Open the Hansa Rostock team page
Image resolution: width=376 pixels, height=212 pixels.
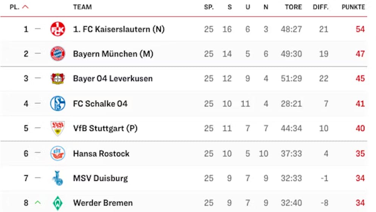[x=101, y=153]
